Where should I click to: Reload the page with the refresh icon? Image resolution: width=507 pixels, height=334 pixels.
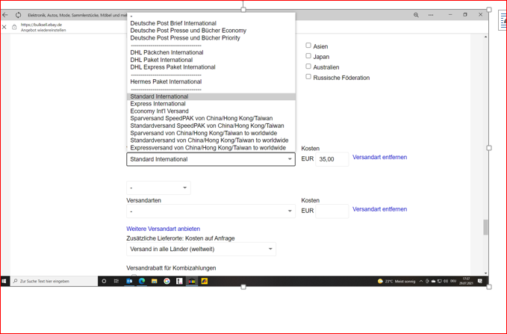pyautogui.click(x=18, y=15)
